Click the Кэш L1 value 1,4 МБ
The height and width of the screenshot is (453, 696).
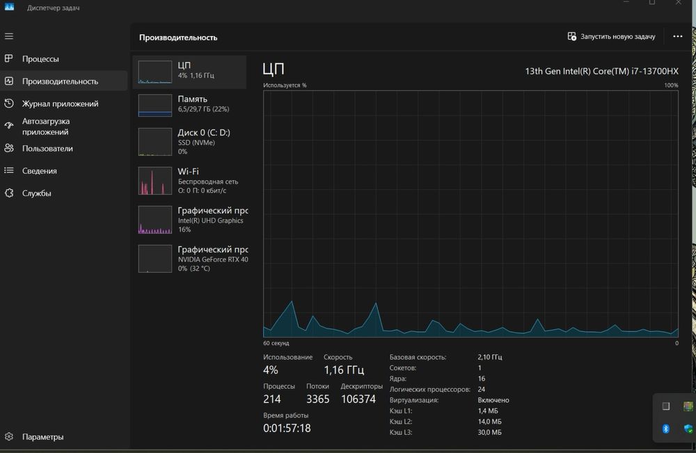coord(488,411)
